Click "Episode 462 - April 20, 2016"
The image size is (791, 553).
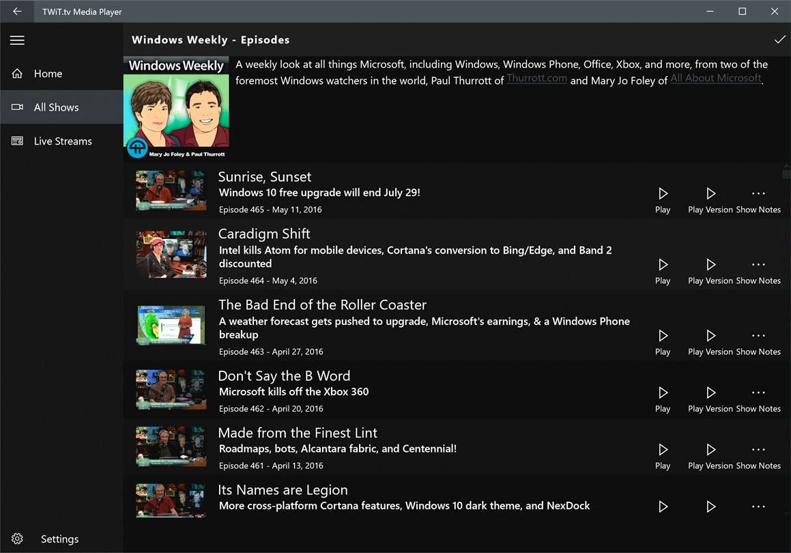[271, 409]
